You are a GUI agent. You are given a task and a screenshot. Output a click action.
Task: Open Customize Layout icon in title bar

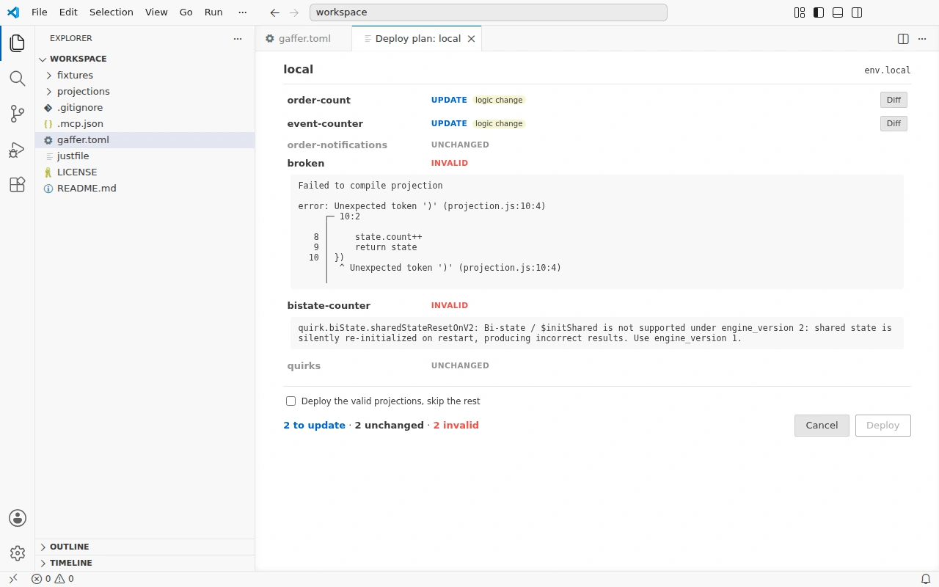pos(800,12)
